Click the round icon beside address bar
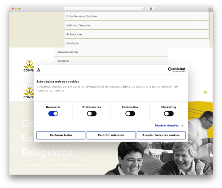This screenshot has width=222, height=188. point(151,9)
